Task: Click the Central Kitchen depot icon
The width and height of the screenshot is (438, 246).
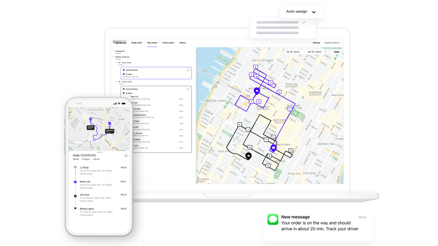Action: [124, 70]
